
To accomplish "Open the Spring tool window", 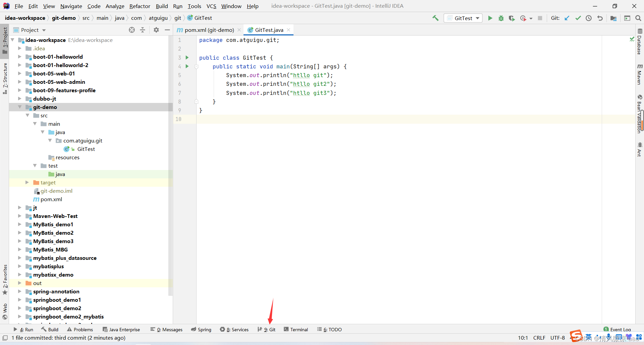I will pyautogui.click(x=201, y=330).
